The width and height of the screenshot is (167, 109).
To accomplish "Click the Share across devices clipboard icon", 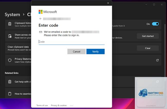I will tap(10, 36).
